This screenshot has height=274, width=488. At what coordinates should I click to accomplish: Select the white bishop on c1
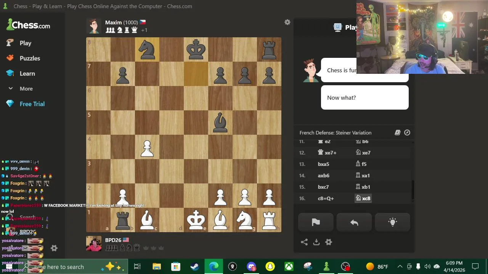[147, 220]
